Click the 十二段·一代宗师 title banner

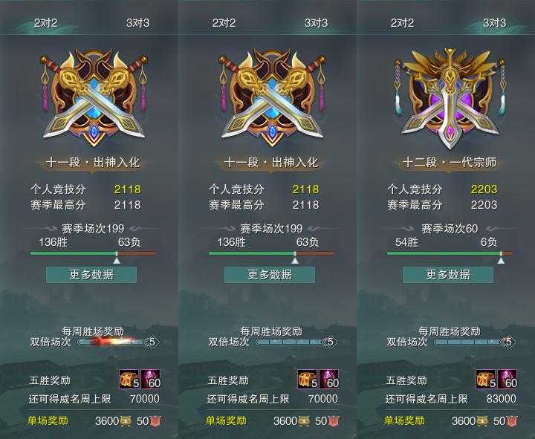click(x=450, y=163)
